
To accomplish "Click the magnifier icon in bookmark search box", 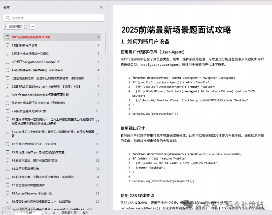I will 8,18.
